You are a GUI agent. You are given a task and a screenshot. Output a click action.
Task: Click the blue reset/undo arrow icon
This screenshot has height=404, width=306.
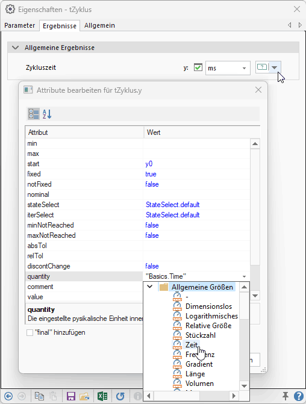tap(120, 396)
